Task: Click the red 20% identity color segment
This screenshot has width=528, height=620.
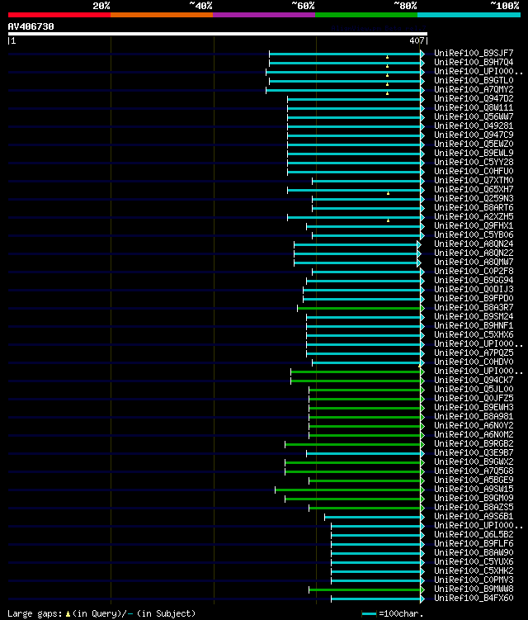Action: [59, 15]
